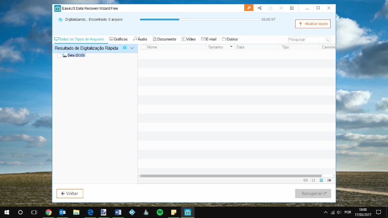Switch to list details view

(x=321, y=180)
